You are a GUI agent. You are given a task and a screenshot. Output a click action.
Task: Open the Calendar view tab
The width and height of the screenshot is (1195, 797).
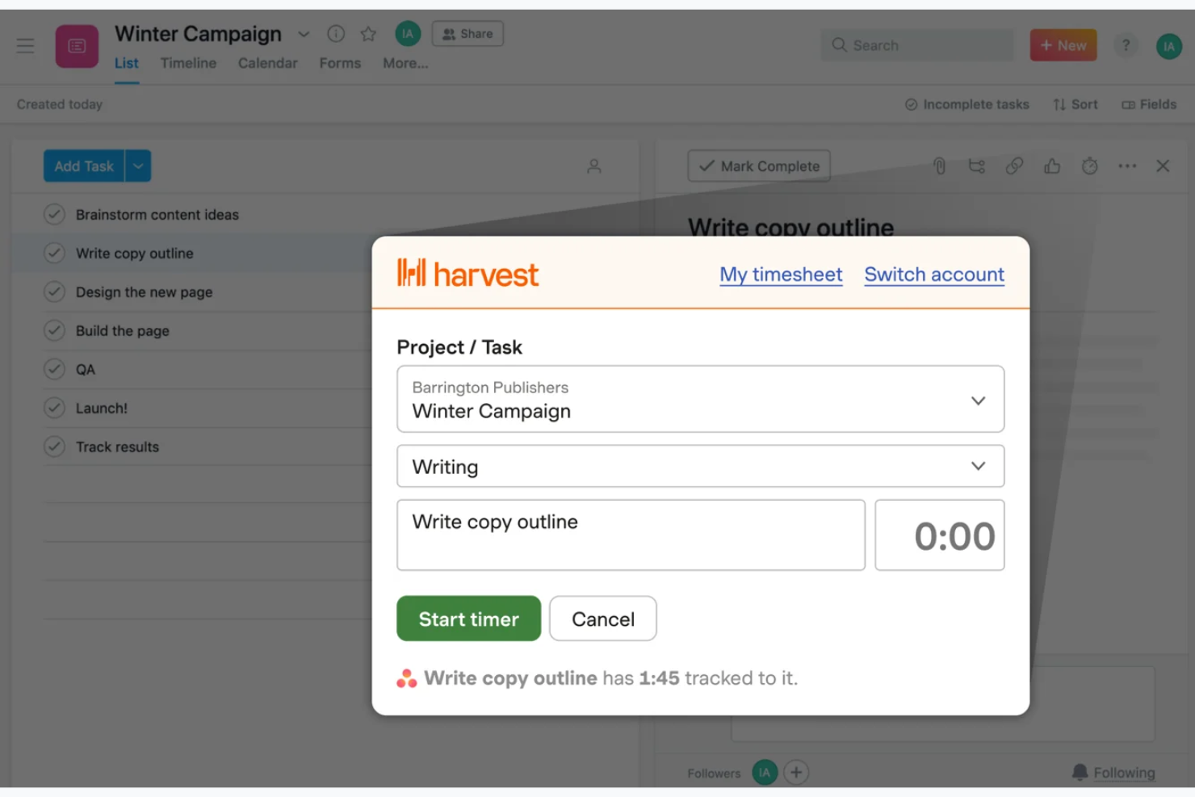coord(267,63)
